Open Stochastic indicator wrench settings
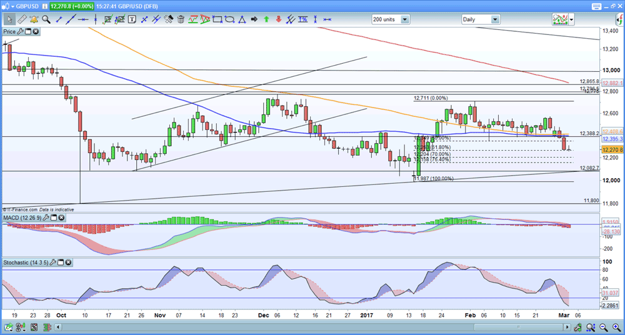The image size is (625, 335). [53, 262]
